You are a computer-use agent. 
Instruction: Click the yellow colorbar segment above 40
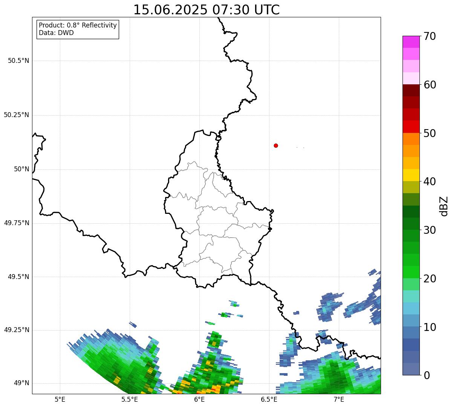(411, 175)
